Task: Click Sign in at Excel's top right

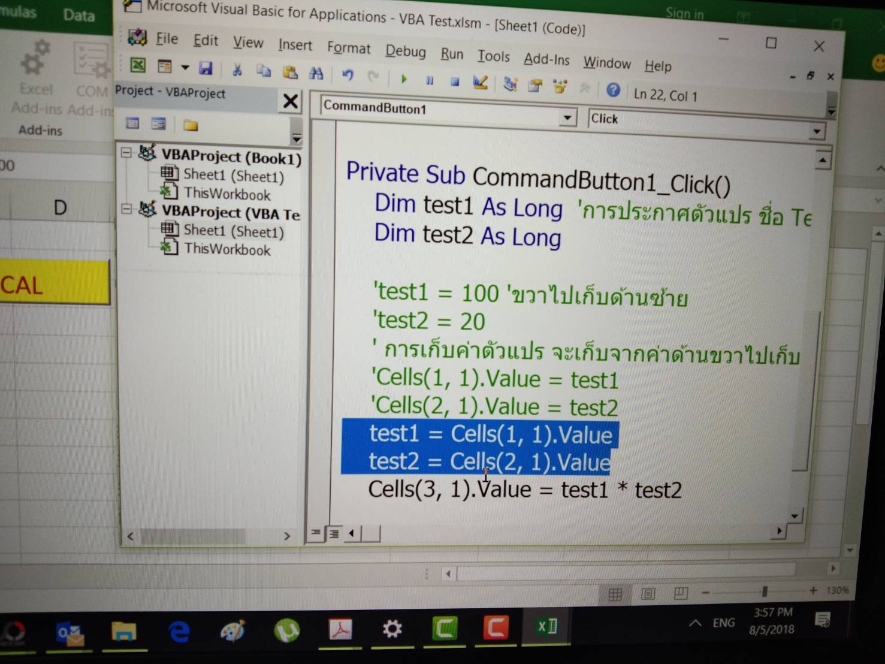Action: click(x=685, y=13)
